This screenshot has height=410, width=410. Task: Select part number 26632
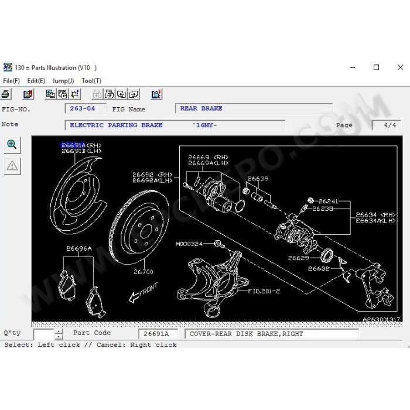click(319, 268)
